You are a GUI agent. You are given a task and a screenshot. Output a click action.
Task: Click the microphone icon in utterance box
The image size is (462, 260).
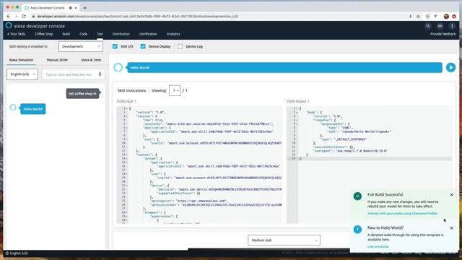(100, 74)
